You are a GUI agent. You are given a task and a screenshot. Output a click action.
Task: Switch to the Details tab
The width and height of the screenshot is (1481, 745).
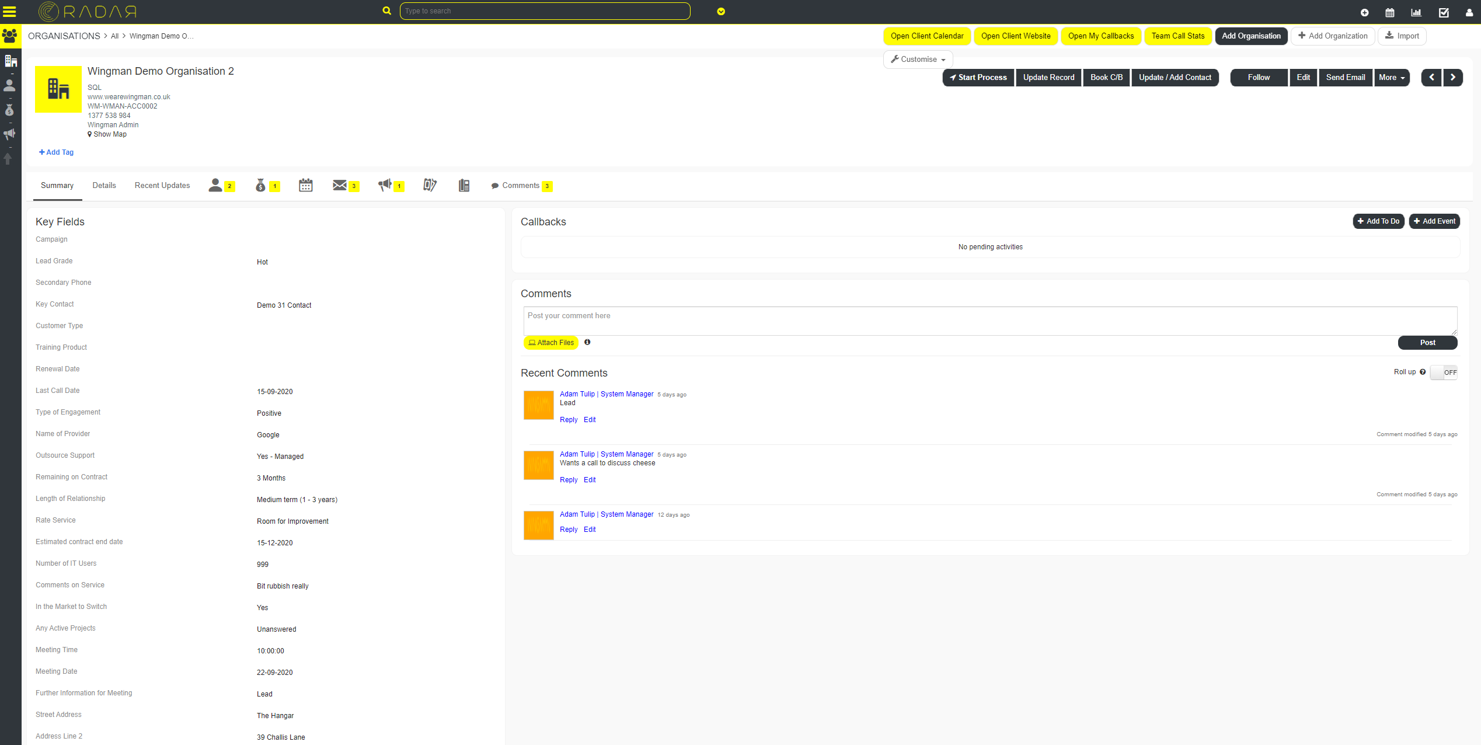point(104,185)
